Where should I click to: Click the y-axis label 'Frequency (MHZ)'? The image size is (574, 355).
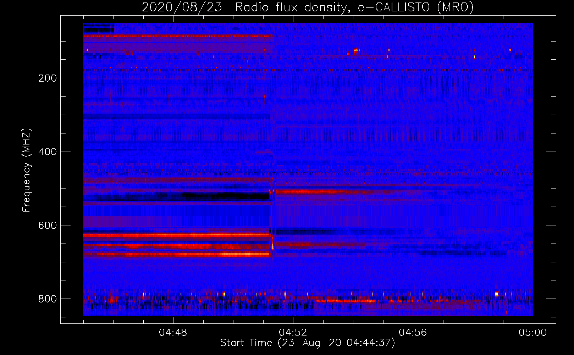tap(27, 170)
